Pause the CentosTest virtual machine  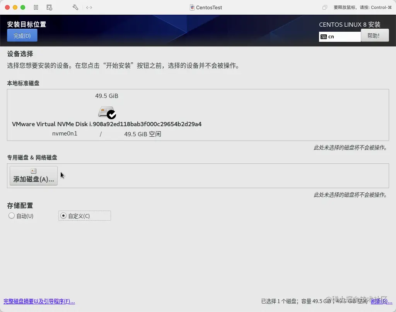click(x=36, y=7)
